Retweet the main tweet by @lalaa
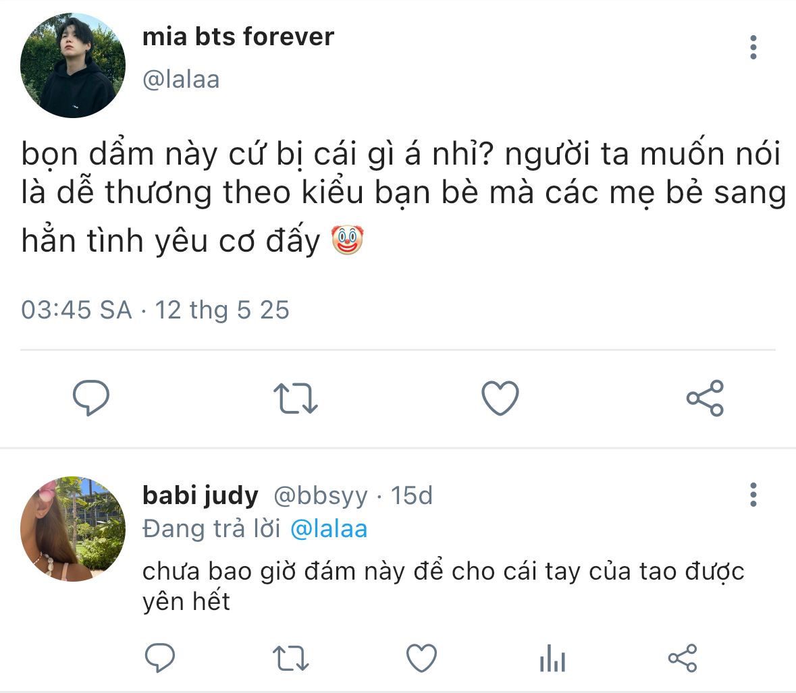 tap(295, 397)
